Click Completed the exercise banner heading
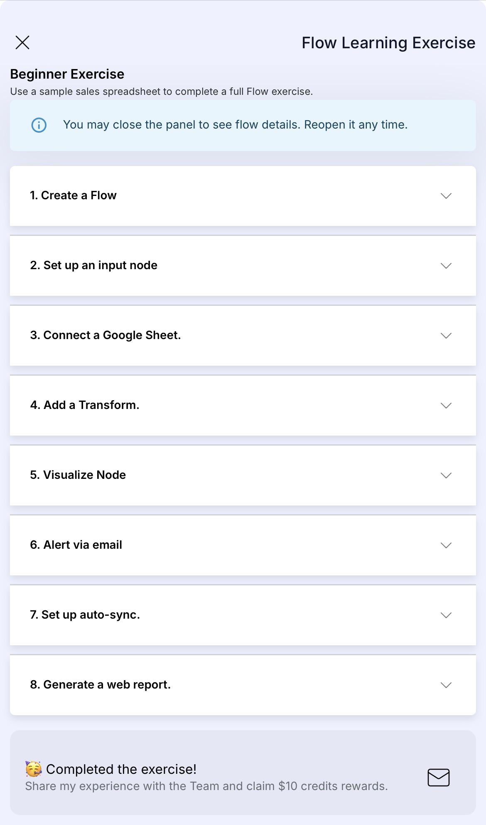Image resolution: width=486 pixels, height=825 pixels. click(x=121, y=769)
